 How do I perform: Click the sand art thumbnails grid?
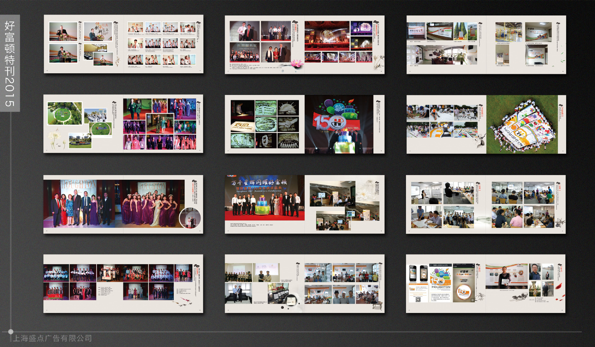point(265,124)
